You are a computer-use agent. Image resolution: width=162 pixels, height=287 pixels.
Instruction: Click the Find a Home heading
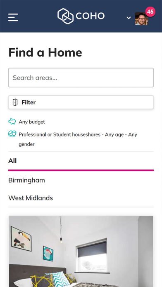45,52
